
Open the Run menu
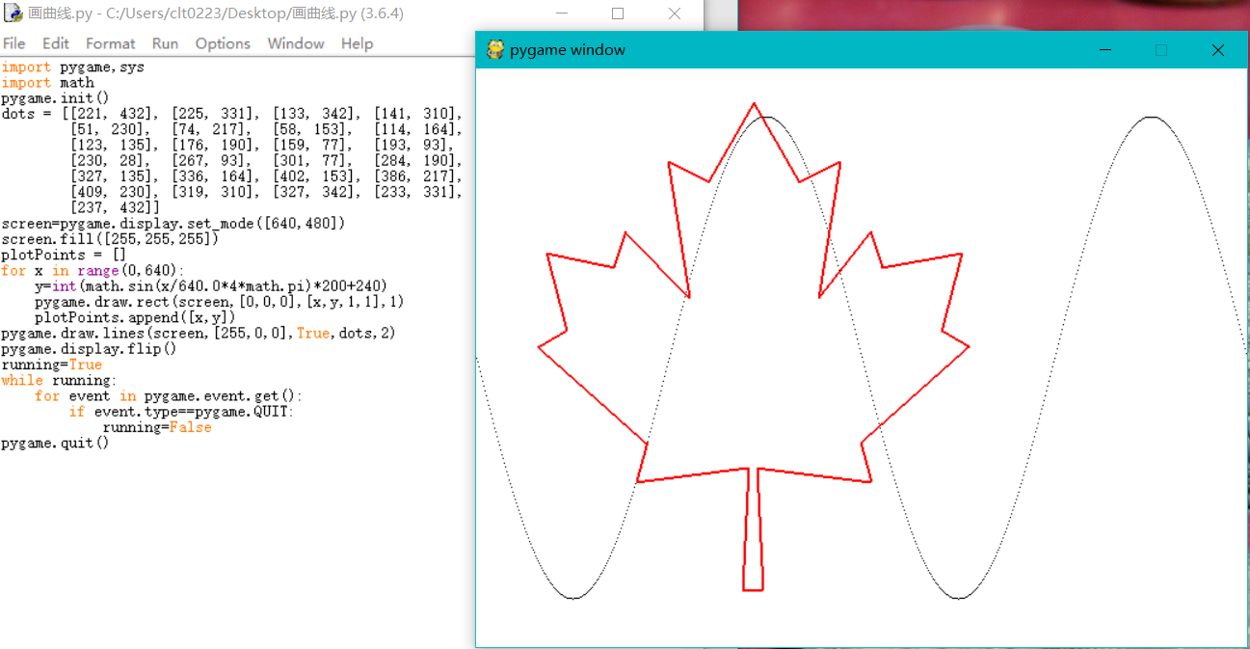point(165,43)
